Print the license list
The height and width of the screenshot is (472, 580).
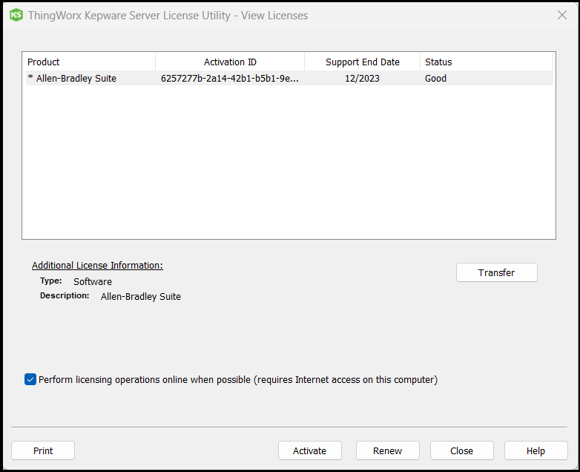(x=43, y=450)
